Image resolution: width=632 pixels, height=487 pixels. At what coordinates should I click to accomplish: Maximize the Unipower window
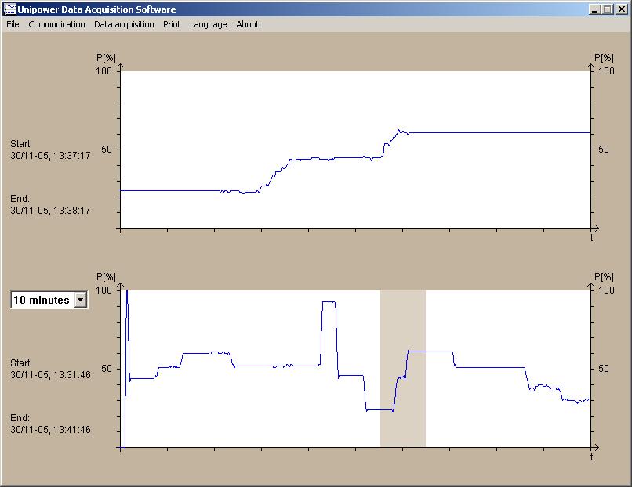(608, 9)
